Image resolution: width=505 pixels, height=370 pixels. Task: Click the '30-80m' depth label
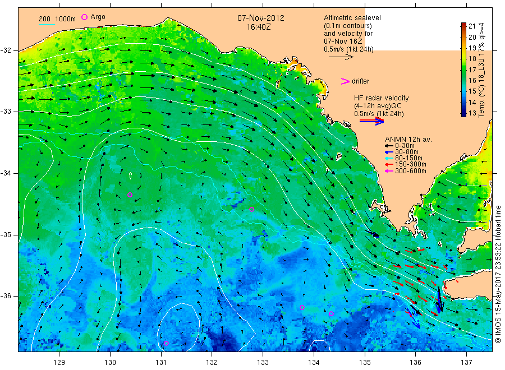click(407, 152)
